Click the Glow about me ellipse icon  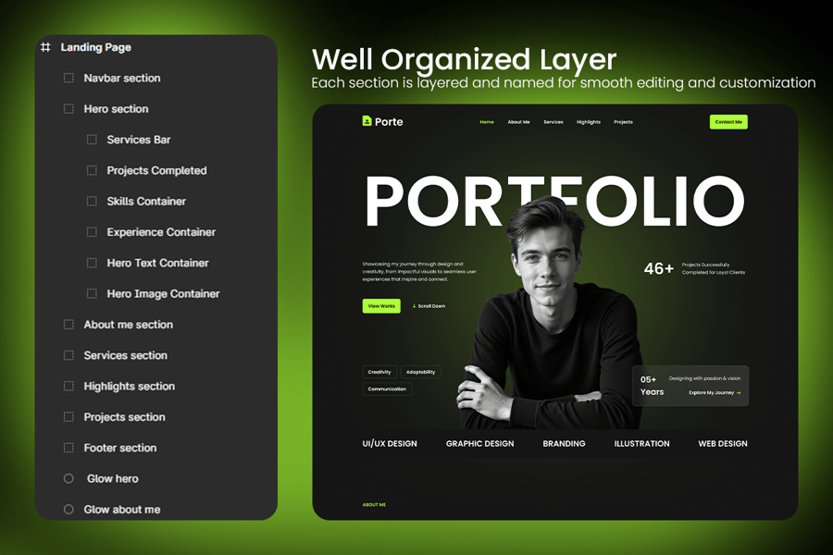tap(68, 510)
